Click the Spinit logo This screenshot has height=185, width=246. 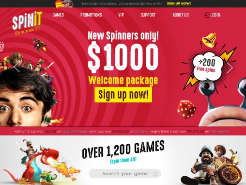point(27,23)
